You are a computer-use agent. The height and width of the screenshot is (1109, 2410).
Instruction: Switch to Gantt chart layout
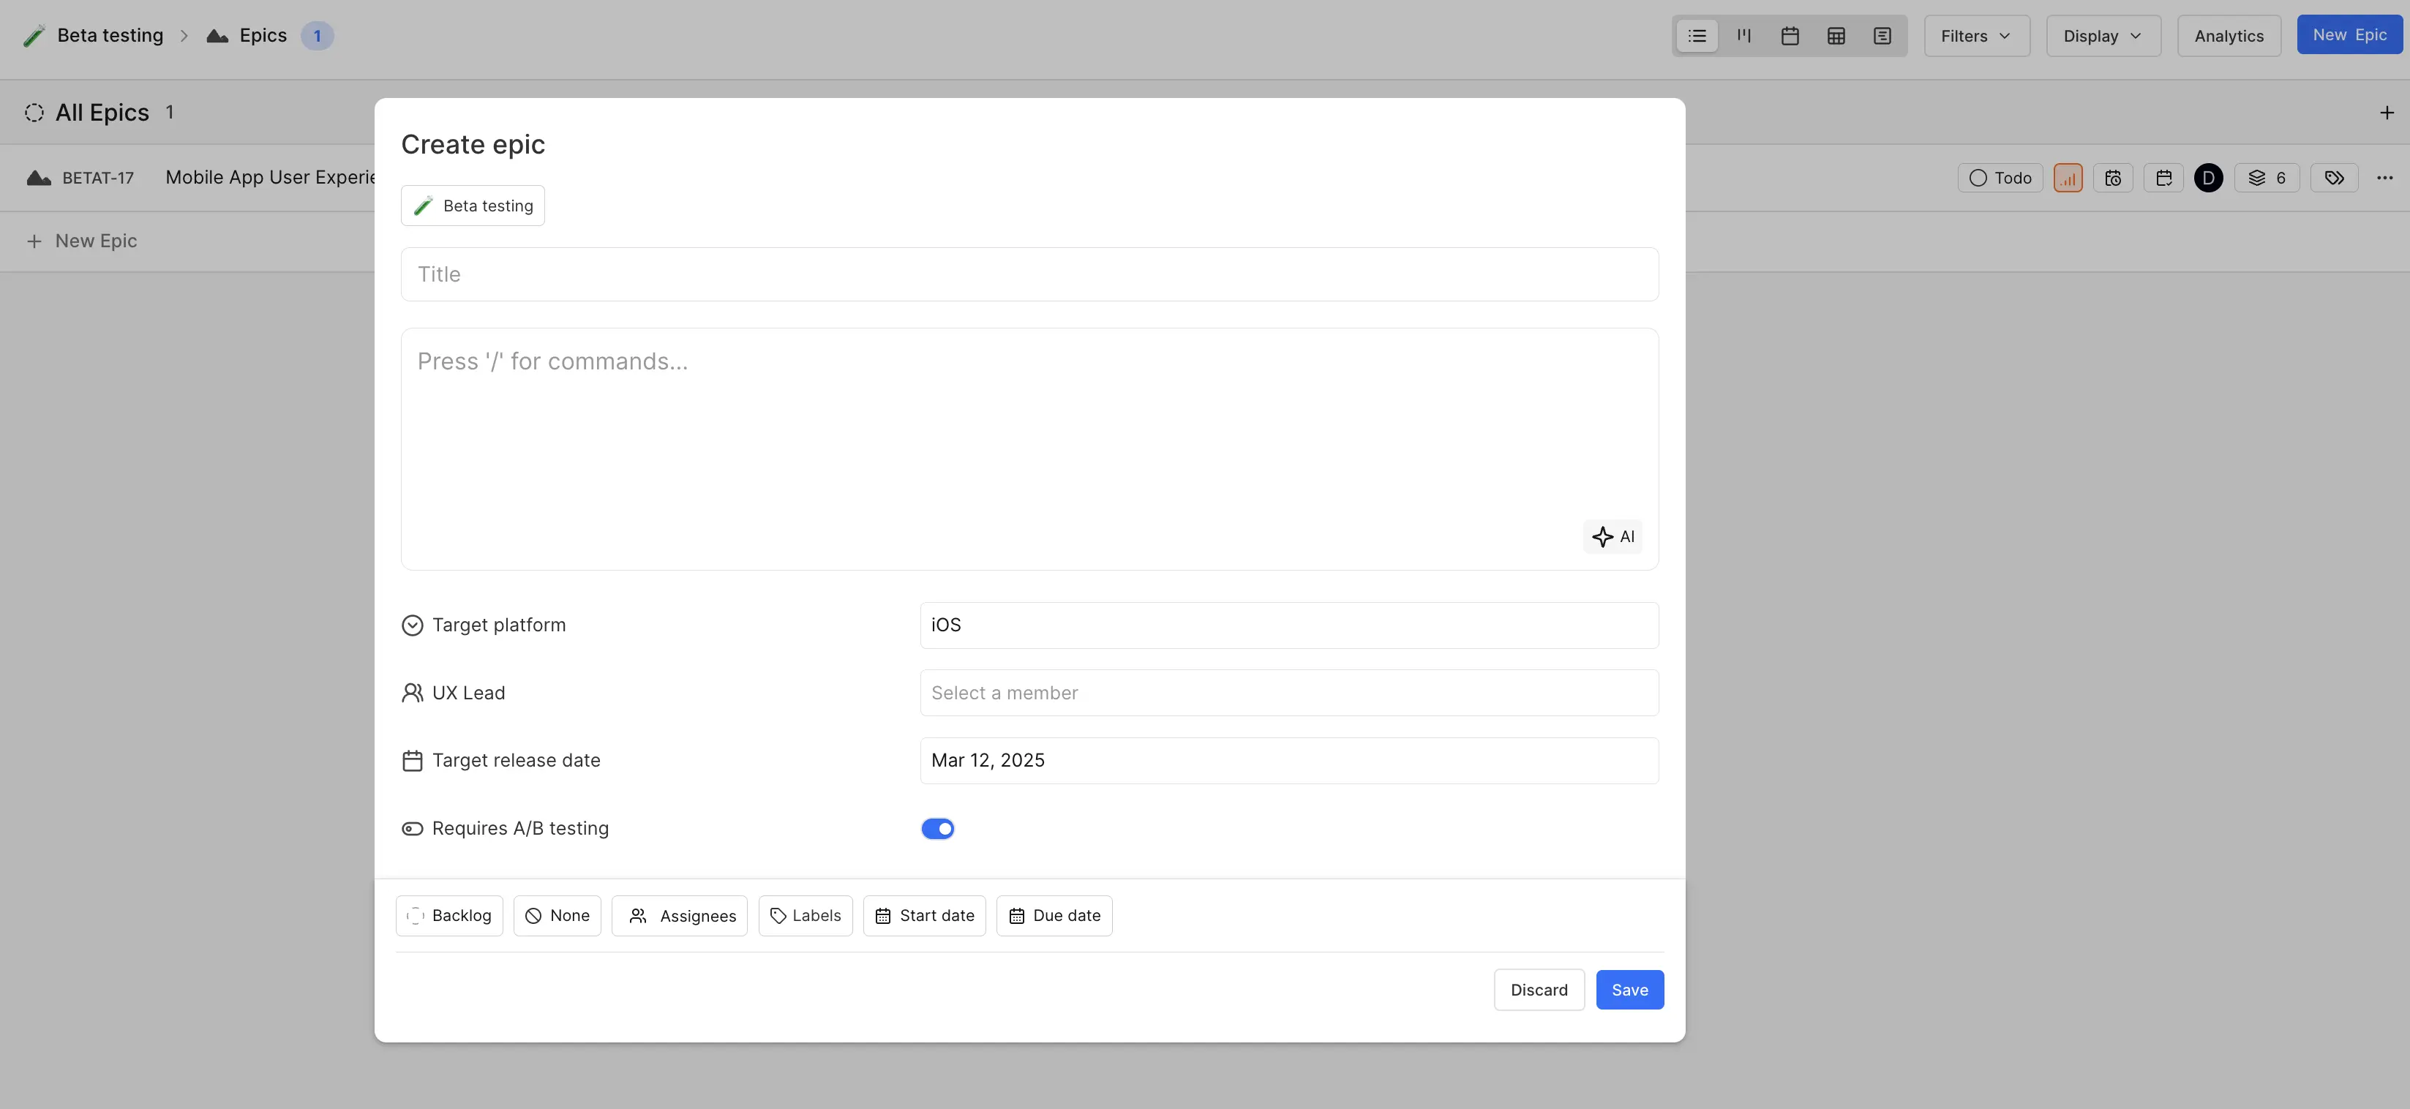[x=1882, y=36]
